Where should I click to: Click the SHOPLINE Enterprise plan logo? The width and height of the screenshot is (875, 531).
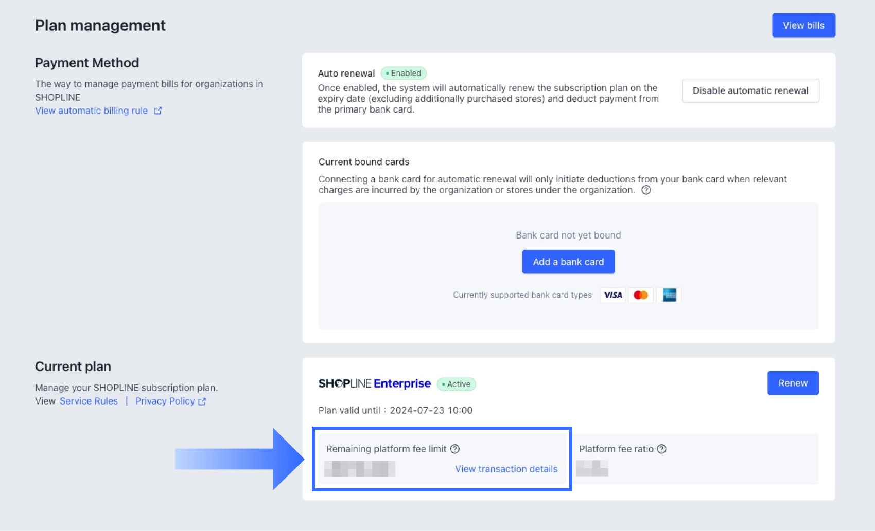(374, 383)
